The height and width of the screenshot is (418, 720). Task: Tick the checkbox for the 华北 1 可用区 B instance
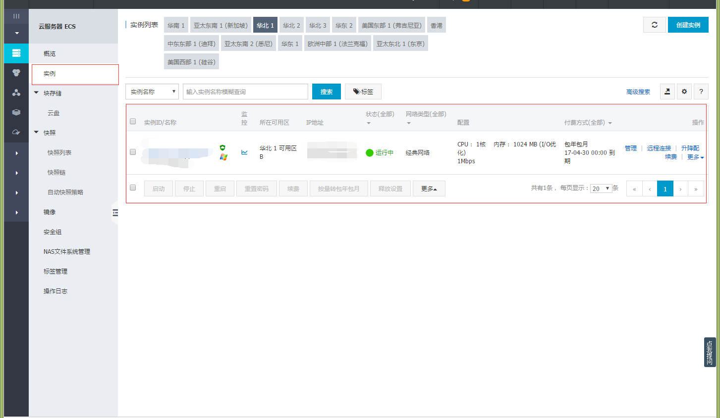coord(133,152)
